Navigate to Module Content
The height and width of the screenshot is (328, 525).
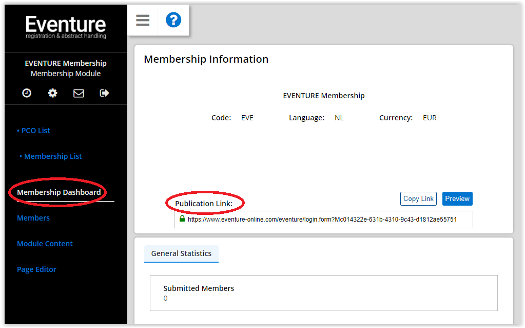point(45,244)
